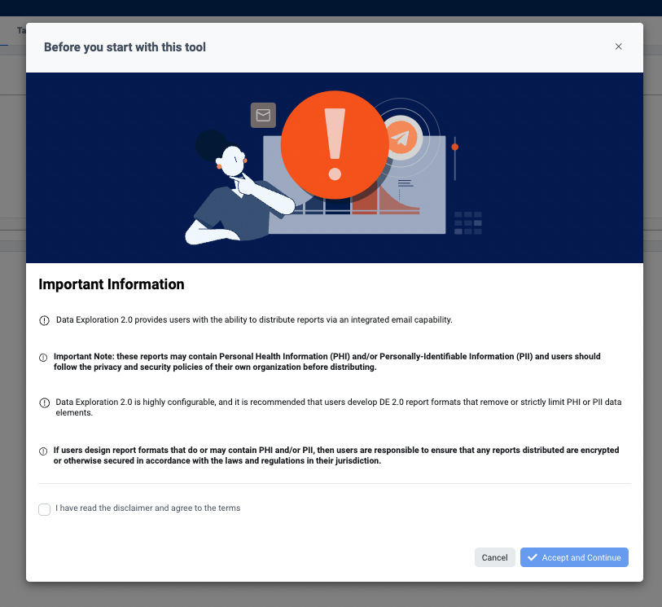Screen dimensions: 662x607
Task: Click info icon beside the encrypted reports paragraph
Action: click(44, 451)
